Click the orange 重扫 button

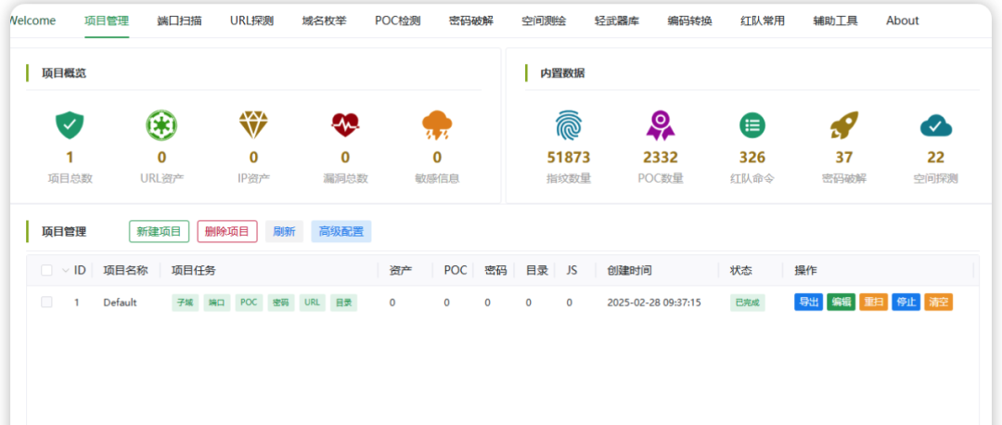point(874,303)
